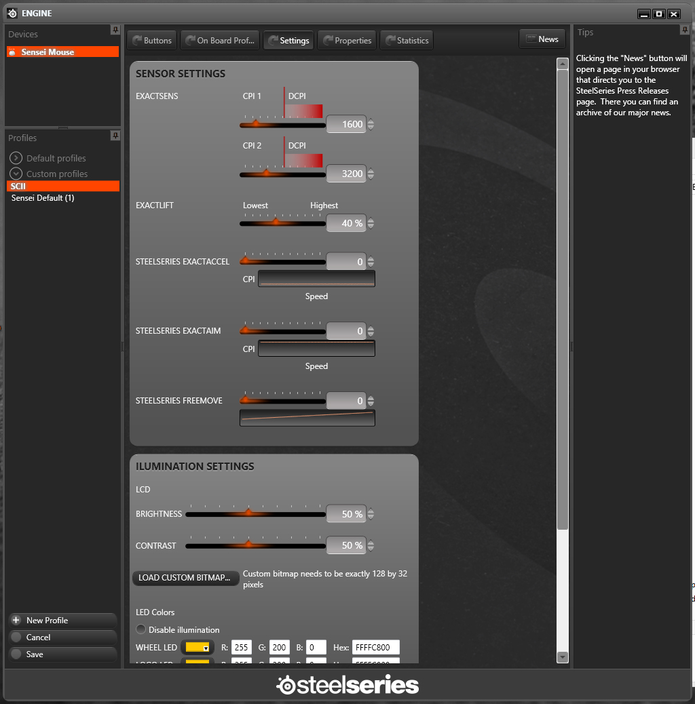This screenshot has height=704, width=695.
Task: Open the Properties tab
Action: 347,41
